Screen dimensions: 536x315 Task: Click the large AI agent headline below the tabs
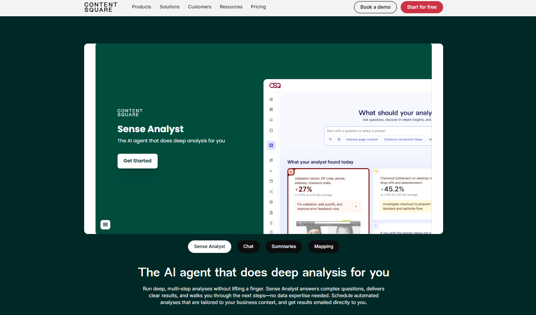pos(263,272)
